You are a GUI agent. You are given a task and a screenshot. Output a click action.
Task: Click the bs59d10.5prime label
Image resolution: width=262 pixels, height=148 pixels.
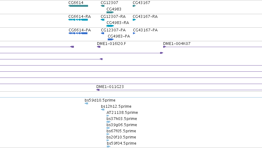[100, 100]
